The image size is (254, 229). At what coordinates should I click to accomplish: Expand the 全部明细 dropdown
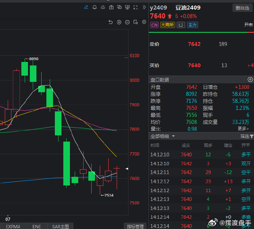pos(163,136)
